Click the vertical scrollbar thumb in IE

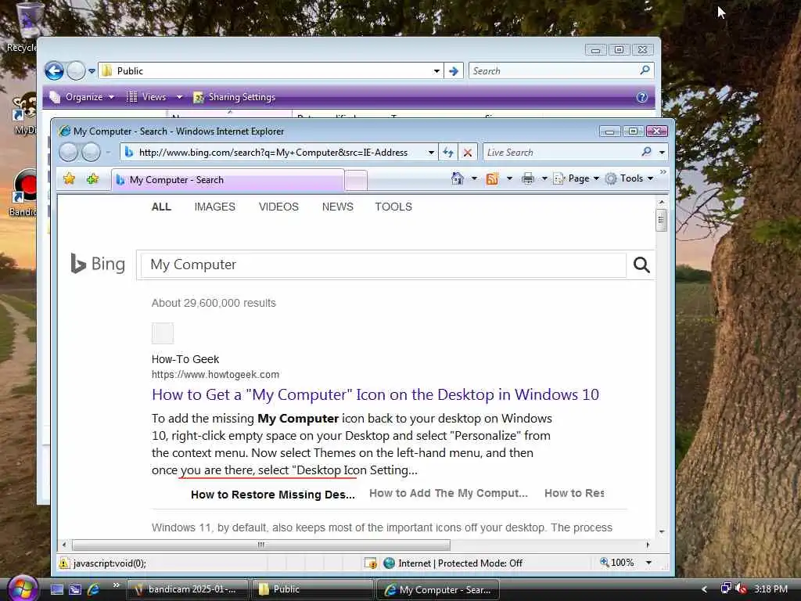(661, 220)
